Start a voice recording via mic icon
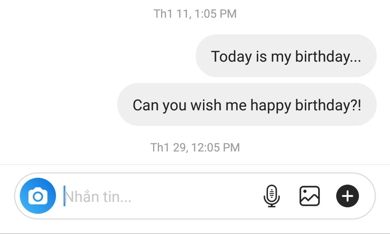This screenshot has height=234, width=390. coord(272,196)
